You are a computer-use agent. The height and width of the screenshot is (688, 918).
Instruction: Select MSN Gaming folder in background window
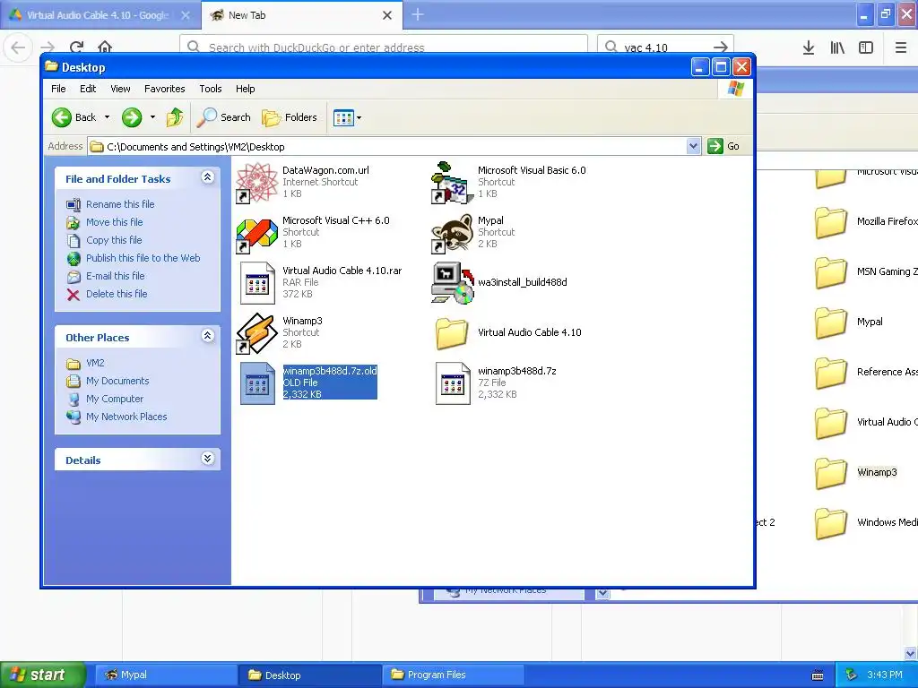[x=831, y=273]
